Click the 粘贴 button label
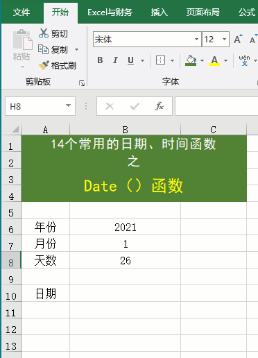 click(x=21, y=56)
